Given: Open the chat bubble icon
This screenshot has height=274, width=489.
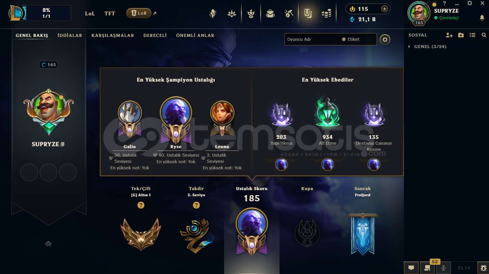Looking at the screenshot, I should click(x=411, y=267).
